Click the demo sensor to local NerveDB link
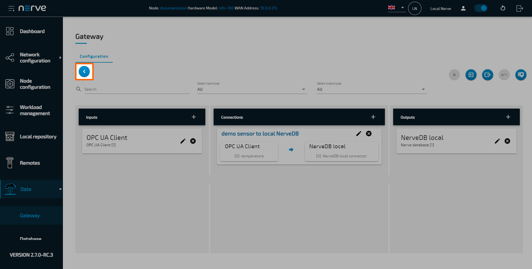The height and width of the screenshot is (269, 532). click(x=260, y=134)
